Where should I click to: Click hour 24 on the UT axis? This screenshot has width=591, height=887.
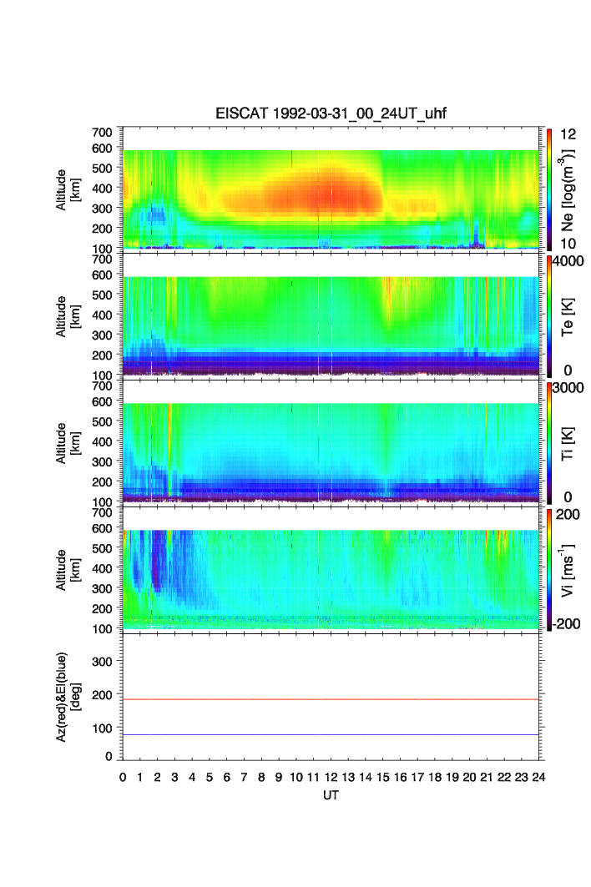pyautogui.click(x=538, y=777)
